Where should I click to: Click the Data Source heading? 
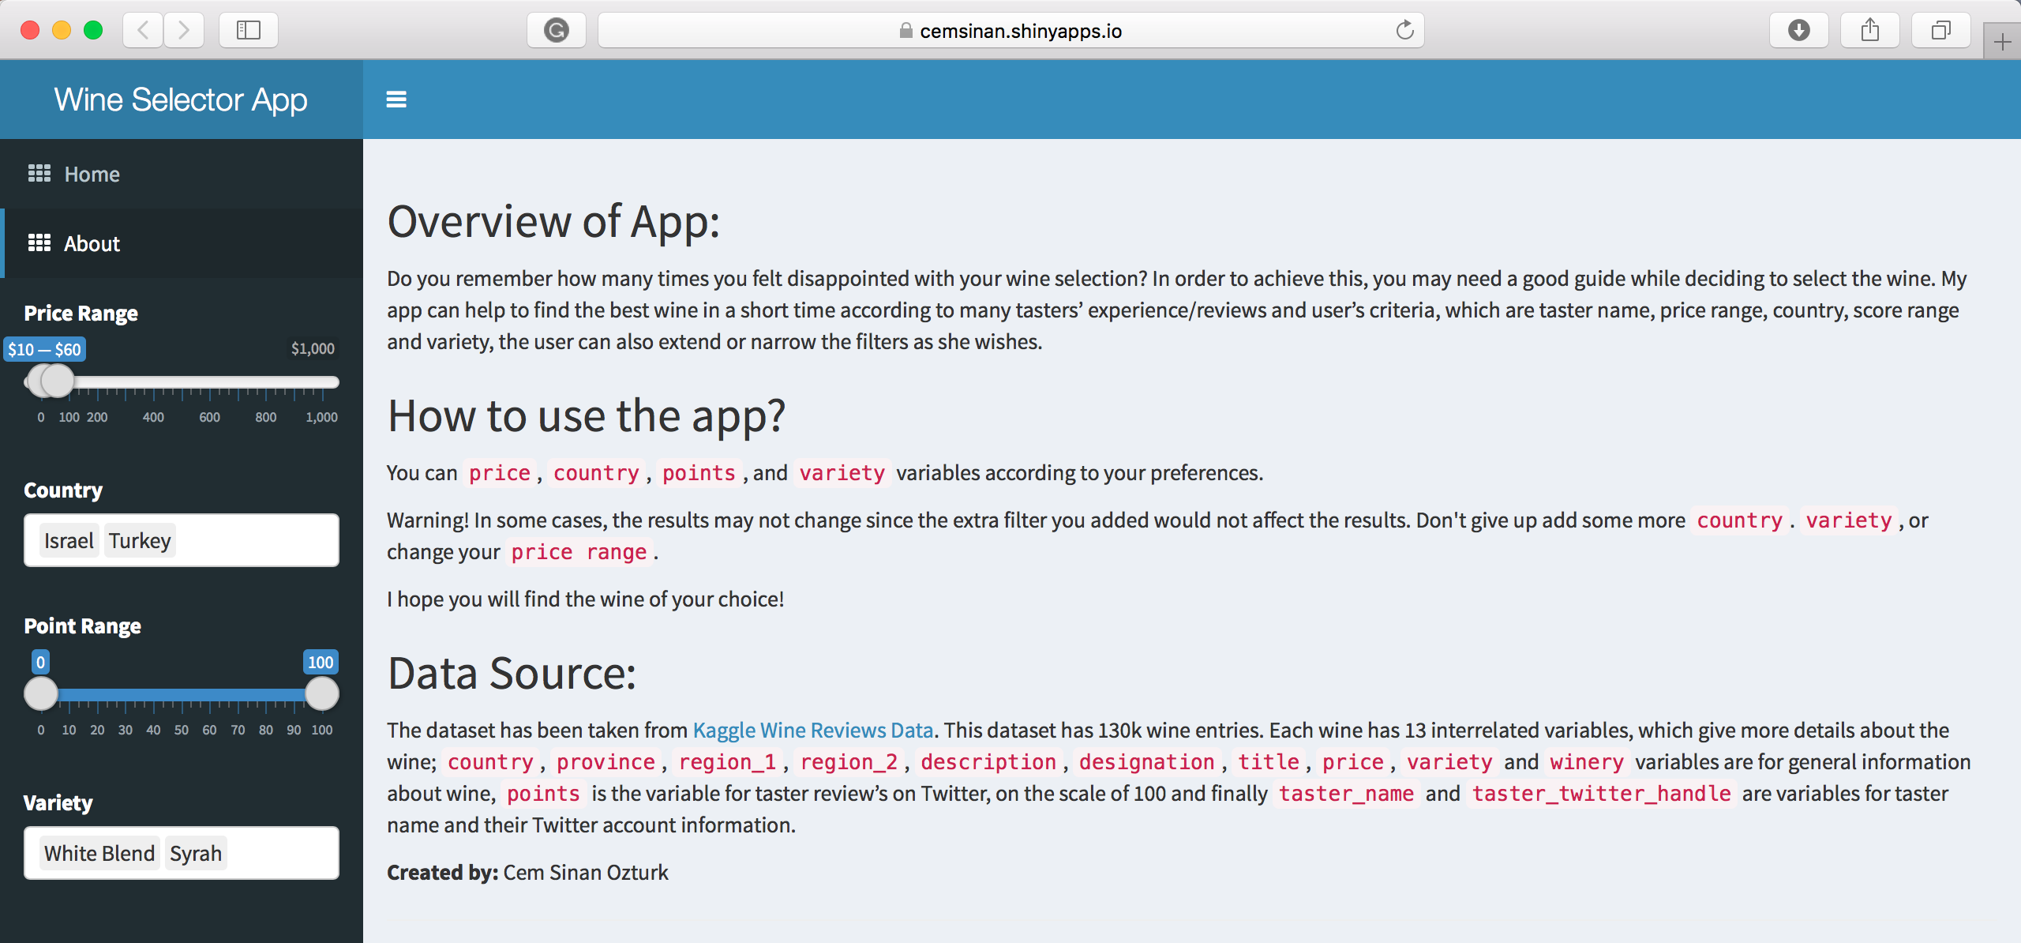pos(512,673)
